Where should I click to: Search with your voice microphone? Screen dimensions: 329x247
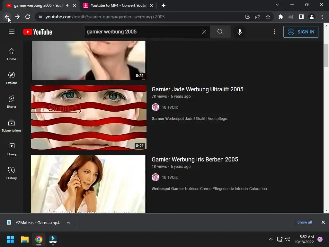(240, 32)
